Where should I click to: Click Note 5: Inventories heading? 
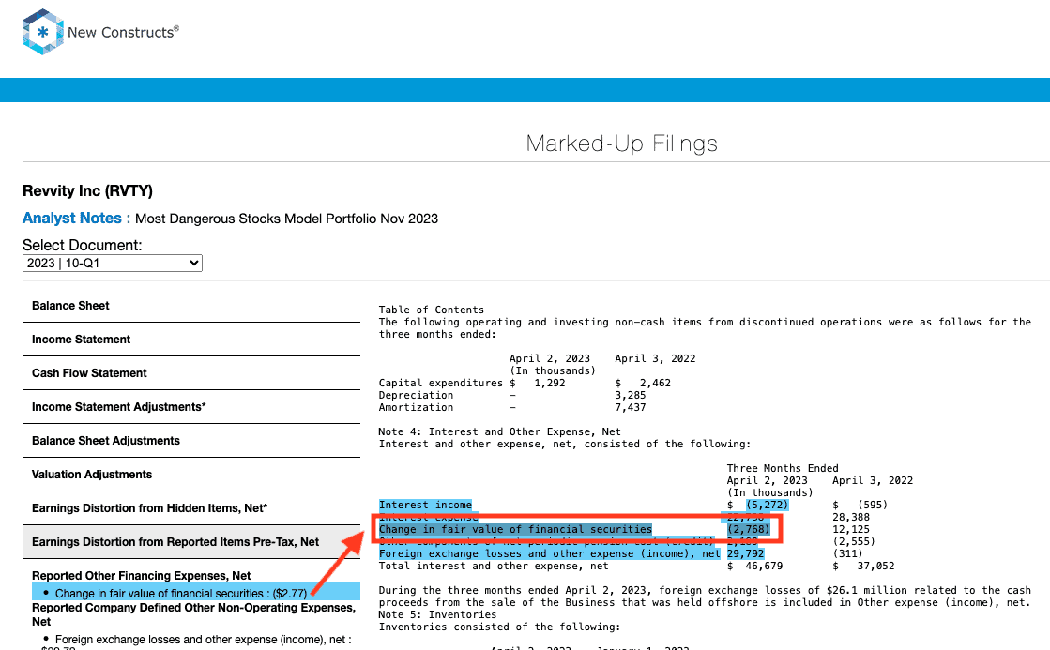point(437,614)
